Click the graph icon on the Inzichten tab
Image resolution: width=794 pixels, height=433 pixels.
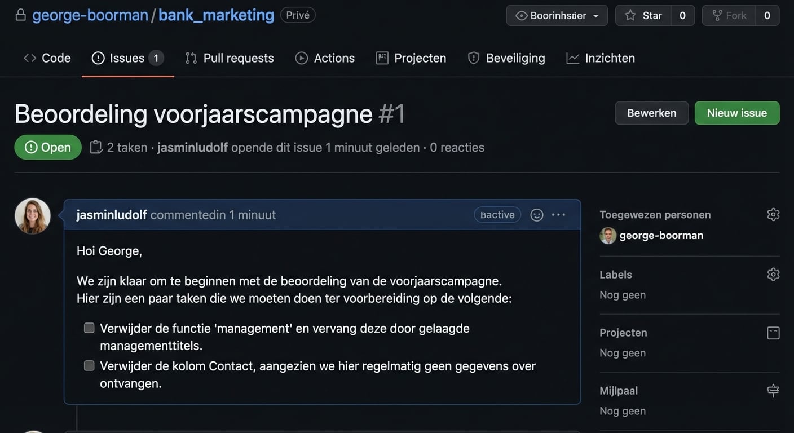(572, 58)
